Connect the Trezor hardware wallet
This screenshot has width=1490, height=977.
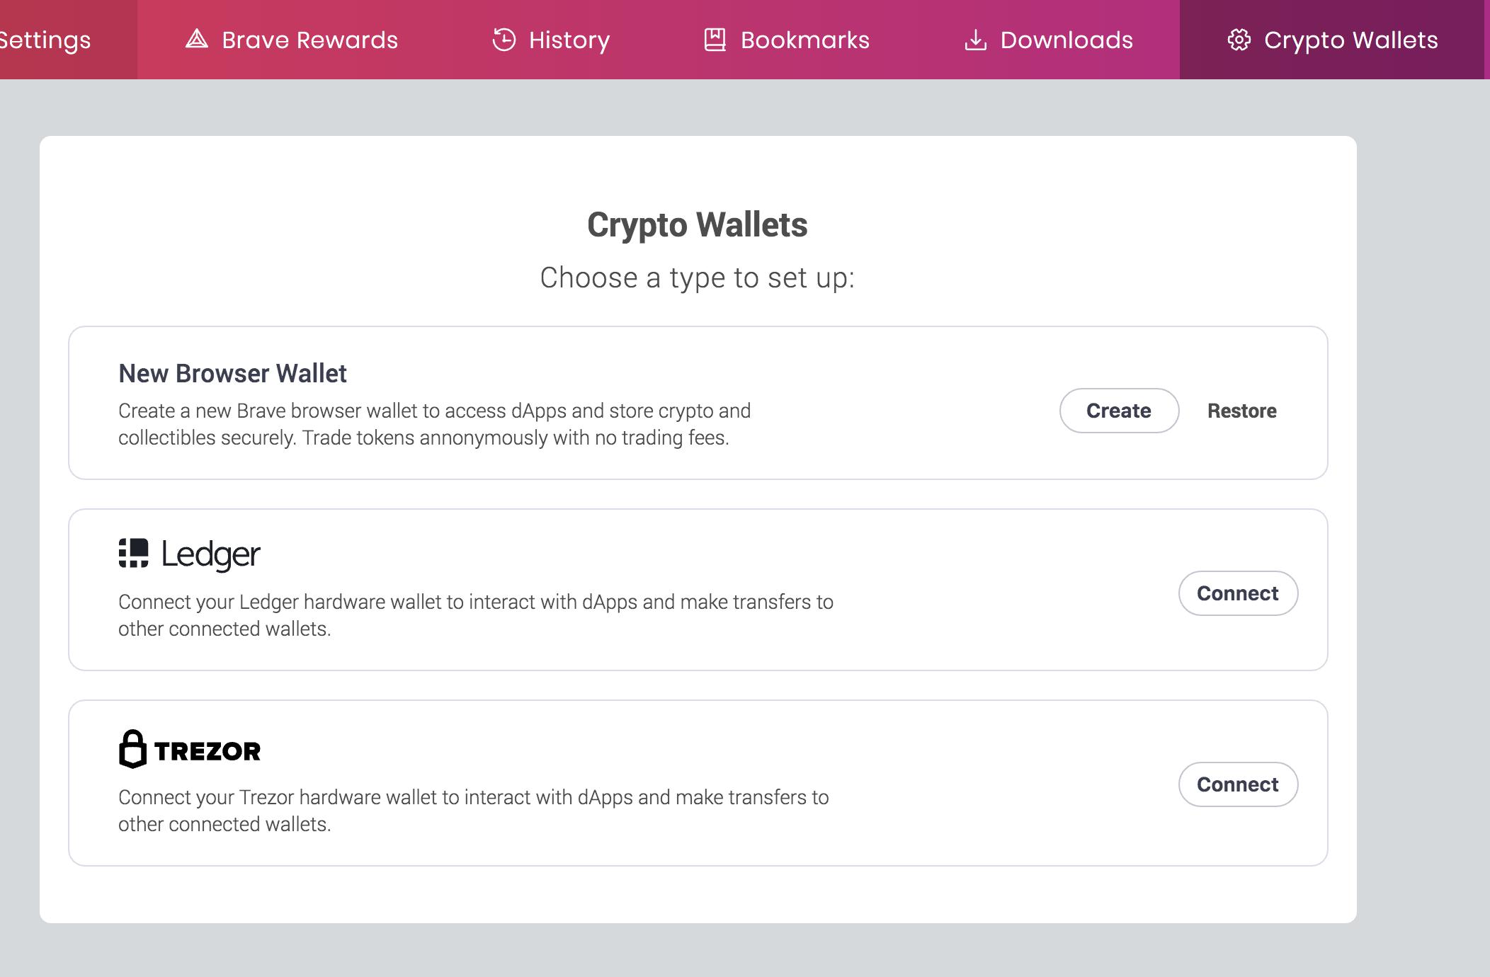pos(1237,784)
